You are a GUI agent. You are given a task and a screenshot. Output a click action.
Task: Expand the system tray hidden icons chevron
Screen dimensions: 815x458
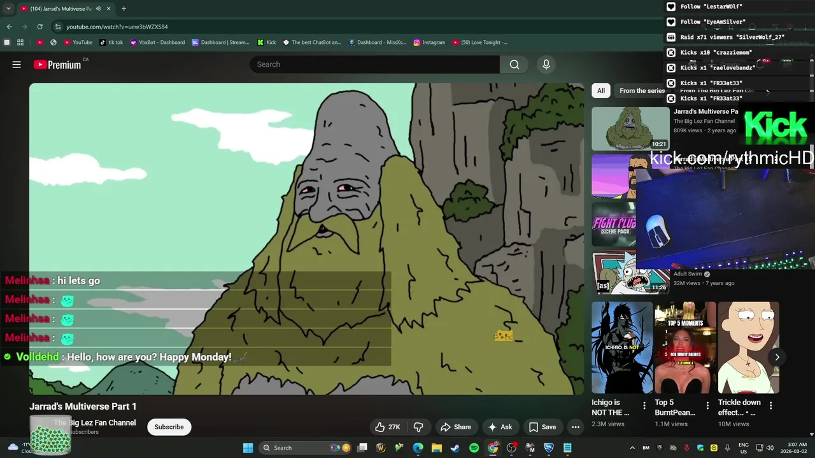tap(632, 448)
